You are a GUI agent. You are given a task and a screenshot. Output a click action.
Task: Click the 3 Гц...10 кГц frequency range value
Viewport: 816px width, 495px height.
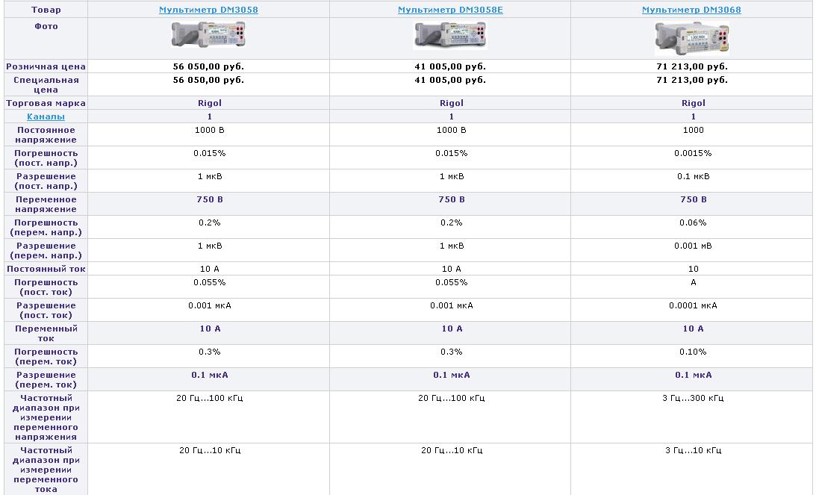pos(693,450)
